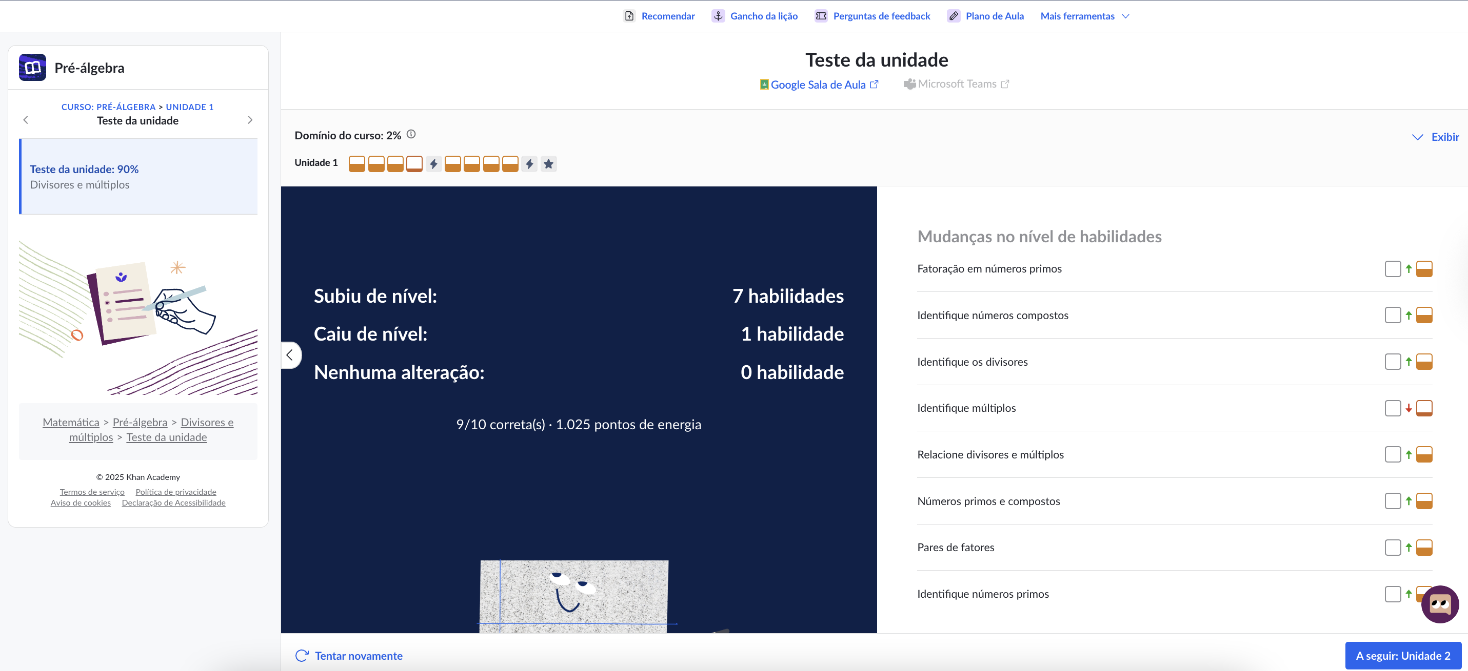Open Plano de Aula tool
This screenshot has width=1468, height=671.
click(985, 16)
